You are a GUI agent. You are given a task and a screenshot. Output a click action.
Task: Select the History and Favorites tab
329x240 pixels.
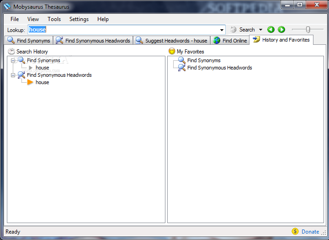pyautogui.click(x=281, y=40)
